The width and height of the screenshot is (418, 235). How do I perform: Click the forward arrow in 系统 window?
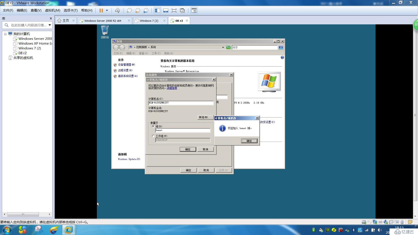[122, 47]
